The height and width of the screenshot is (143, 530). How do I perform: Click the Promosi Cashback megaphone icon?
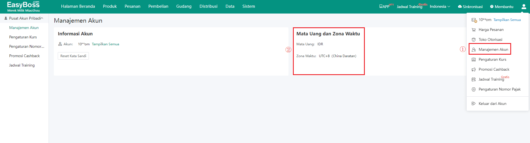(474, 70)
